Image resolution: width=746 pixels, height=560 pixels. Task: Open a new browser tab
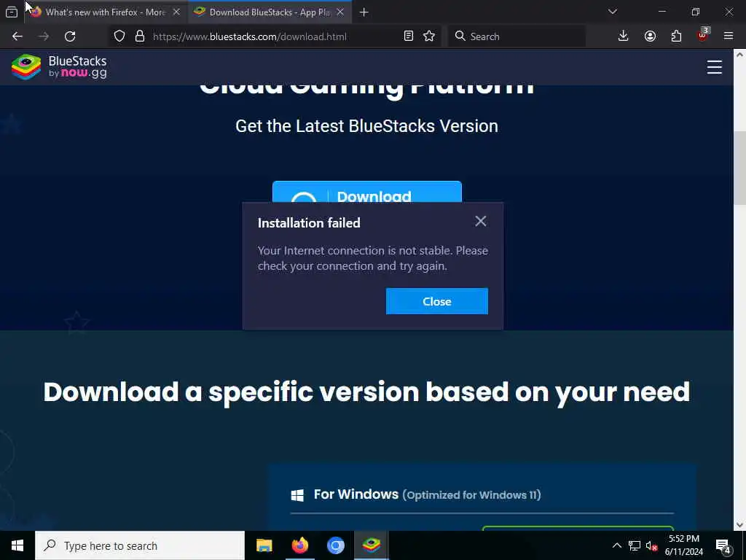point(364,12)
